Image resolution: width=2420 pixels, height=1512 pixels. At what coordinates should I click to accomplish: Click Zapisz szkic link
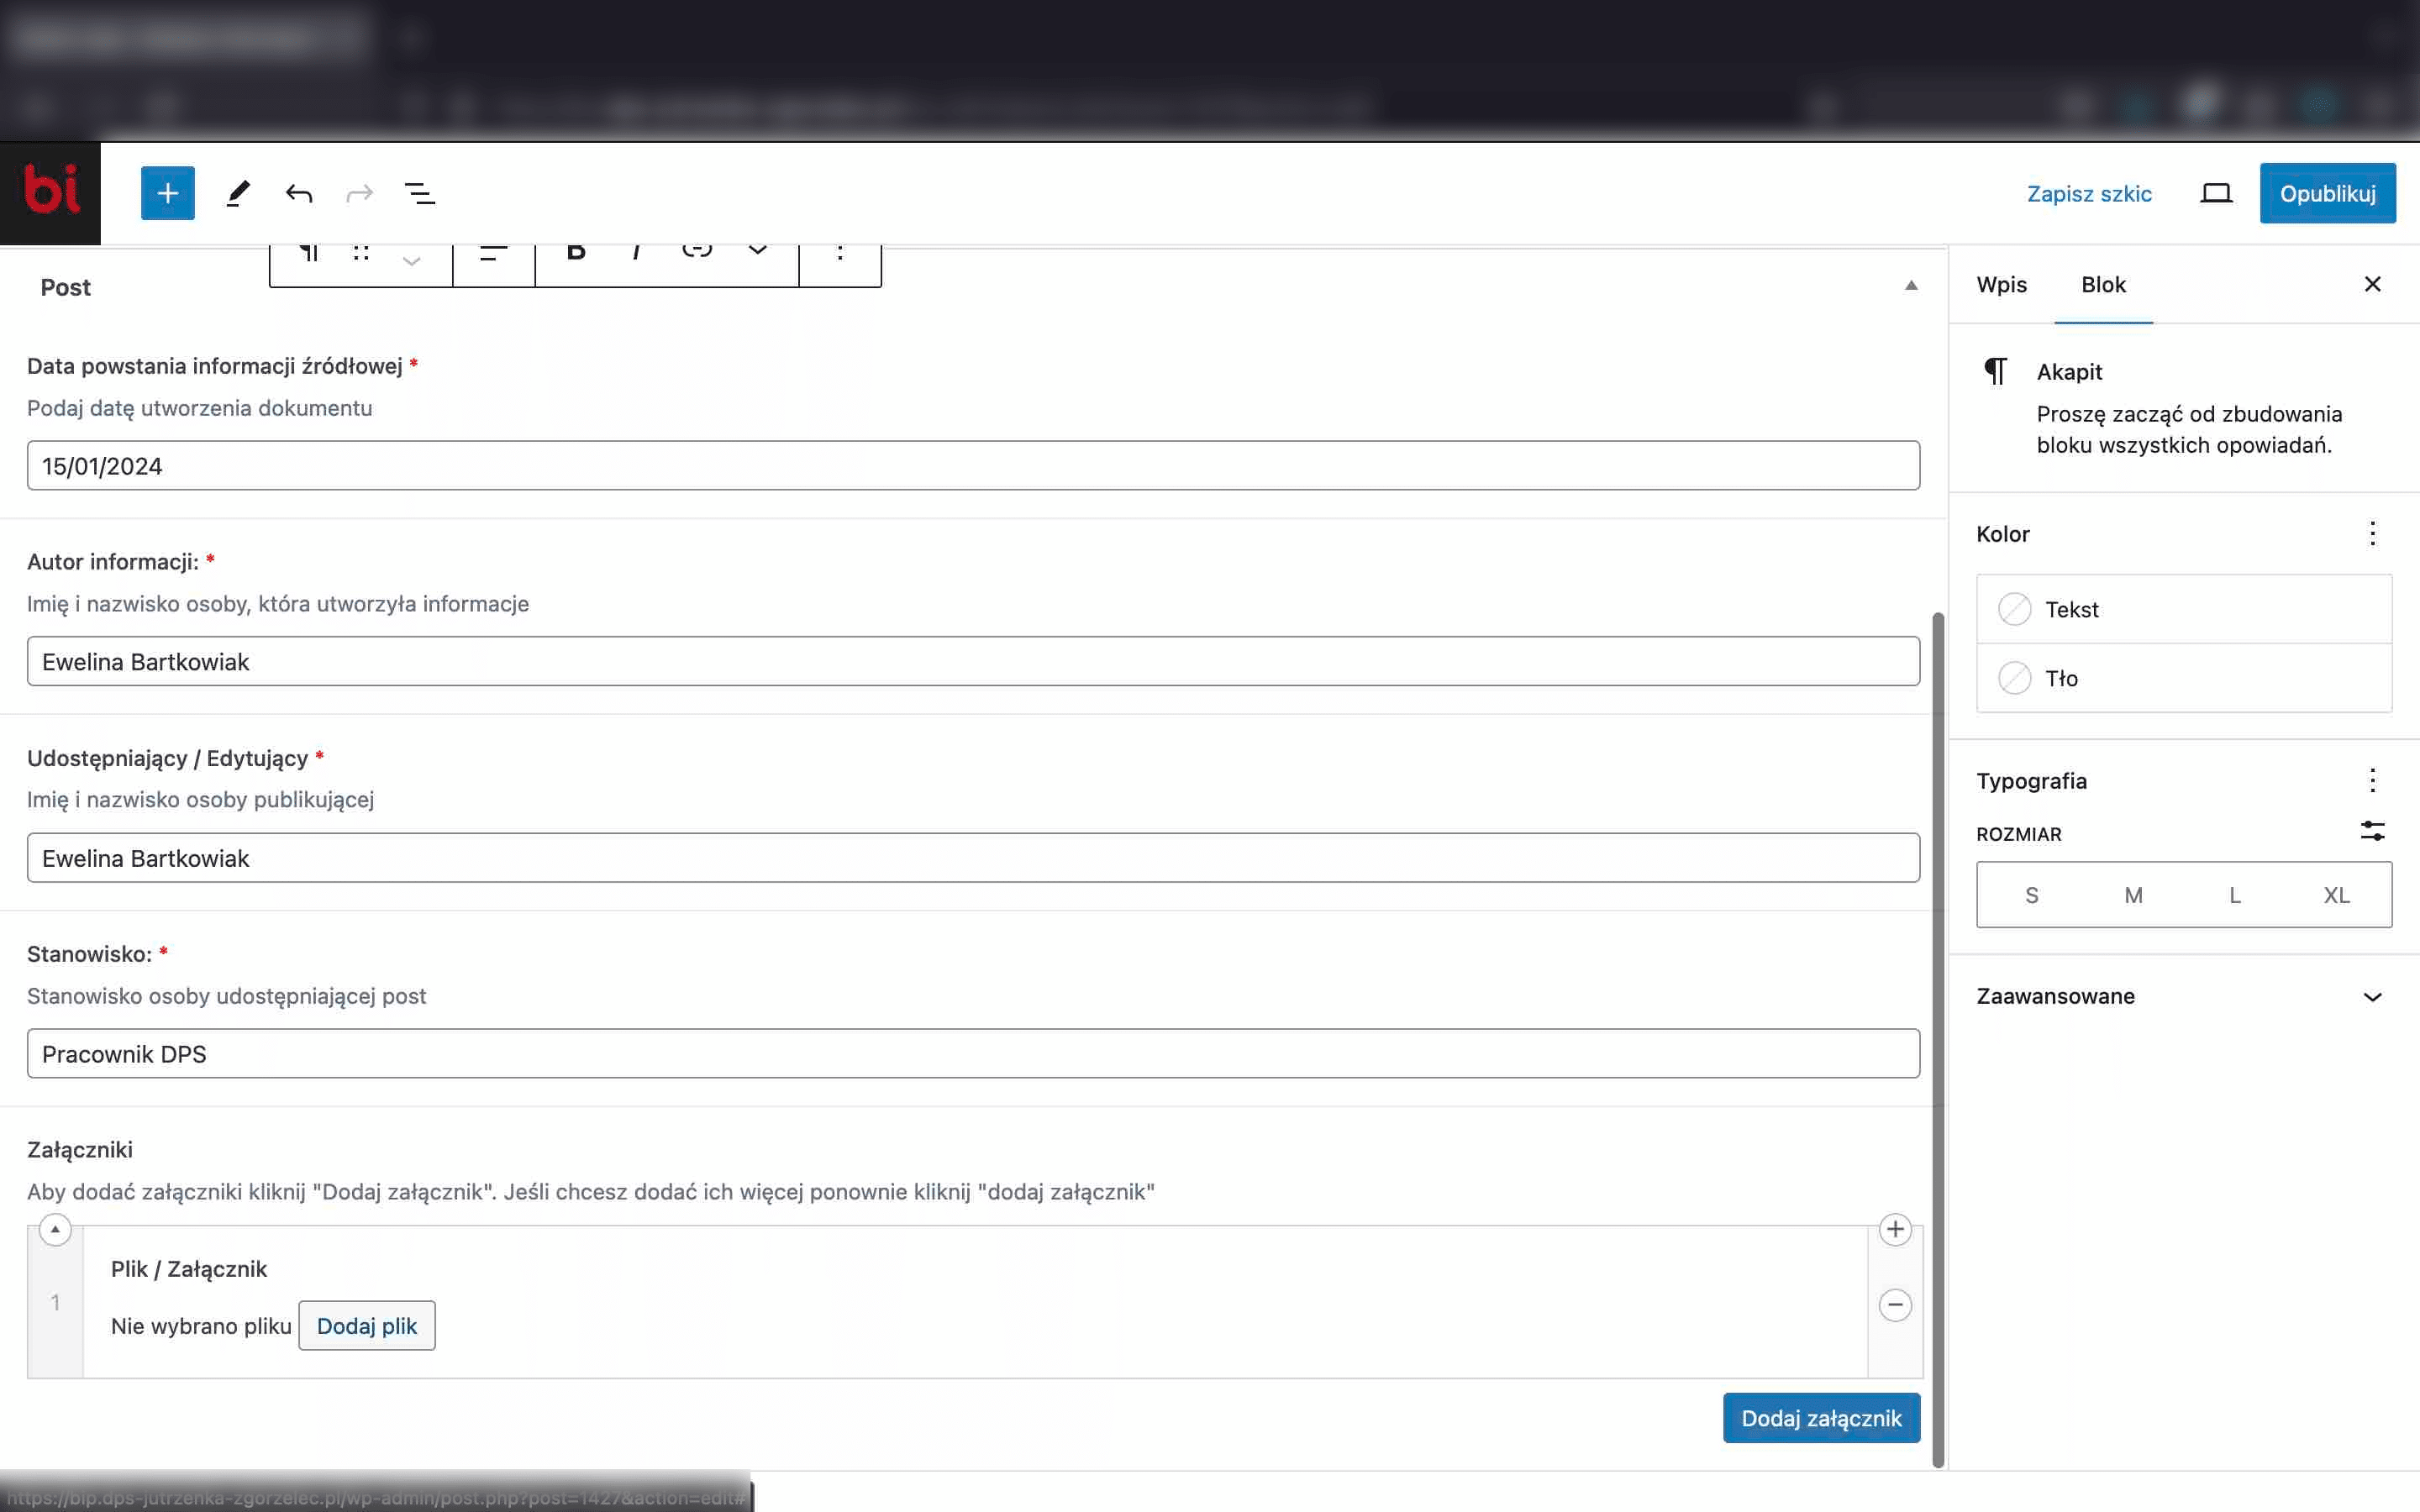(x=2089, y=193)
